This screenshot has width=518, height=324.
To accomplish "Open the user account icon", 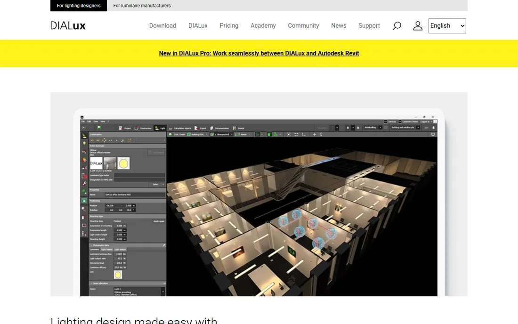I will [418, 26].
